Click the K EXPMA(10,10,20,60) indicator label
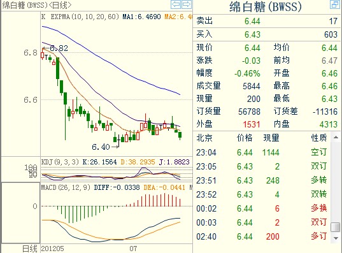The width and height of the screenshot is (342, 253). pyautogui.click(x=80, y=17)
